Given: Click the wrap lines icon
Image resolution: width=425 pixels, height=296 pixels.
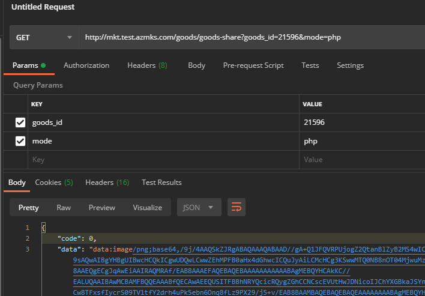Looking at the screenshot, I should click(237, 207).
